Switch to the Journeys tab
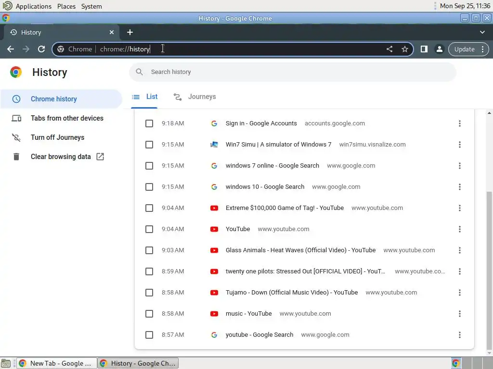493x369 pixels. tap(195, 97)
